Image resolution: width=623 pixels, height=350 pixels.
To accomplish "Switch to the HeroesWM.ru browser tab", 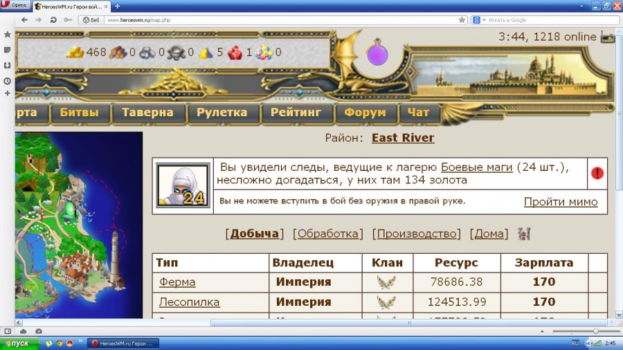I will (71, 7).
